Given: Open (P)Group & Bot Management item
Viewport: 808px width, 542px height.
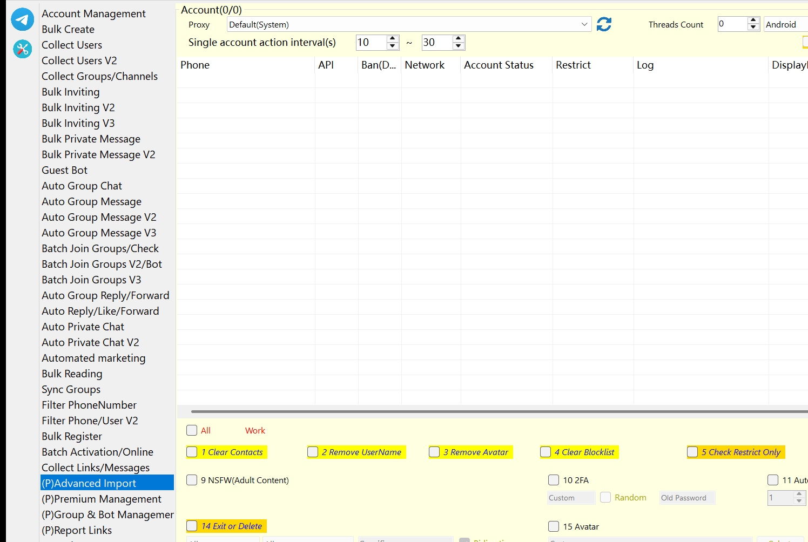Looking at the screenshot, I should click(107, 514).
